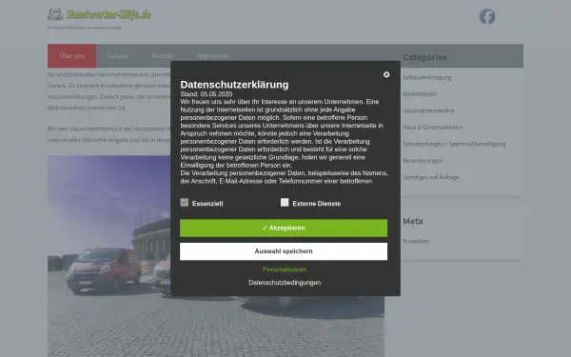Viewport: 571px width, 357px height.
Task: Accept cookies with Akzeptieren button
Action: 284,228
